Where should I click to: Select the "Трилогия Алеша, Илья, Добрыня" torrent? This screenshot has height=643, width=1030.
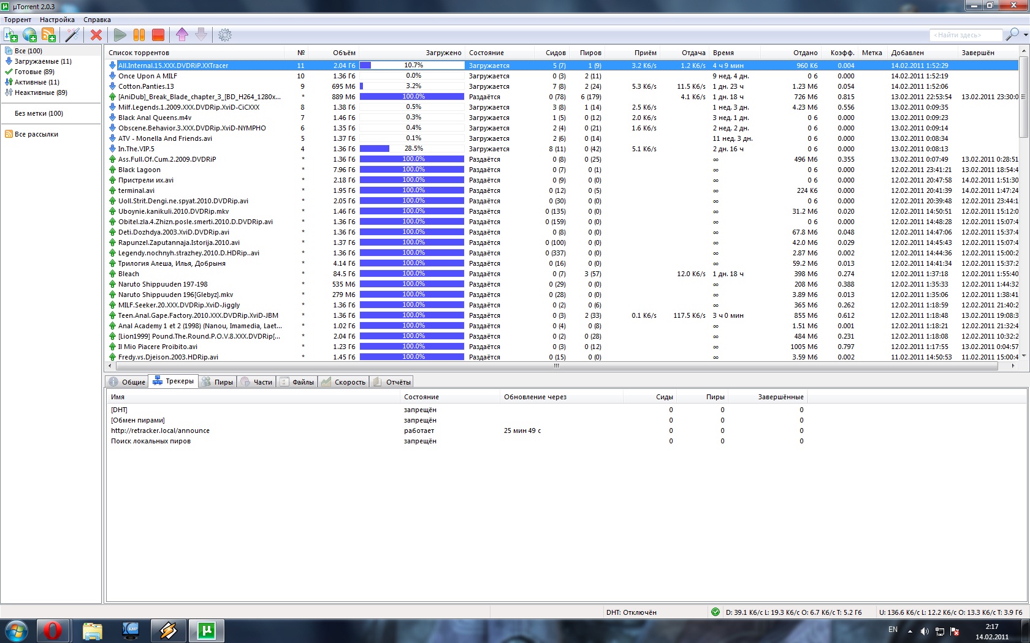[562, 263]
